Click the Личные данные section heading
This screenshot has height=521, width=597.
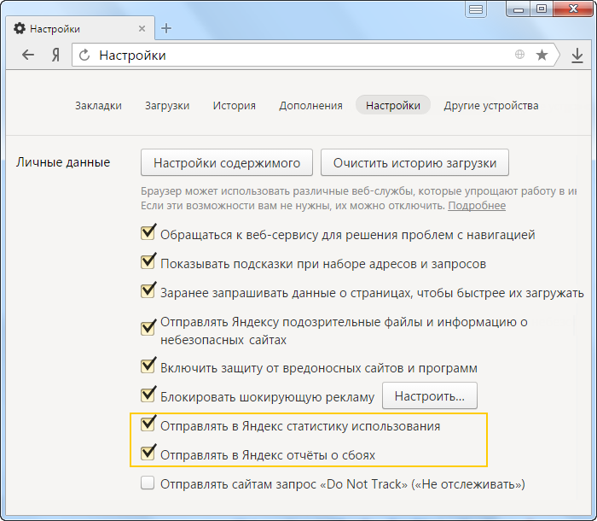(x=63, y=162)
